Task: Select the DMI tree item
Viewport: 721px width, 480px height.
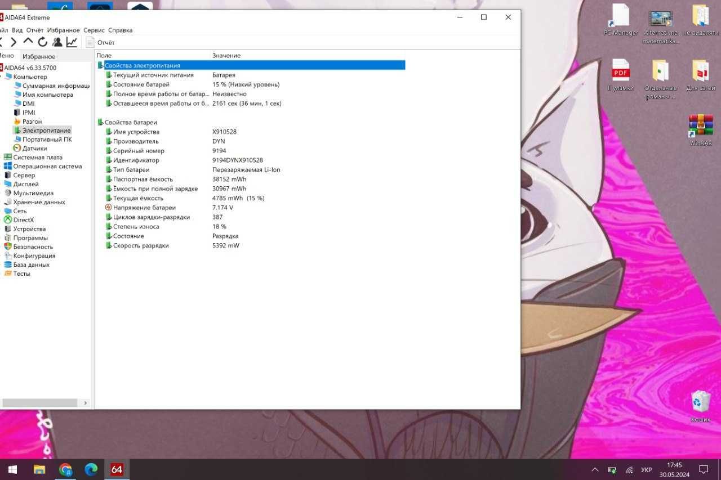Action: point(24,104)
